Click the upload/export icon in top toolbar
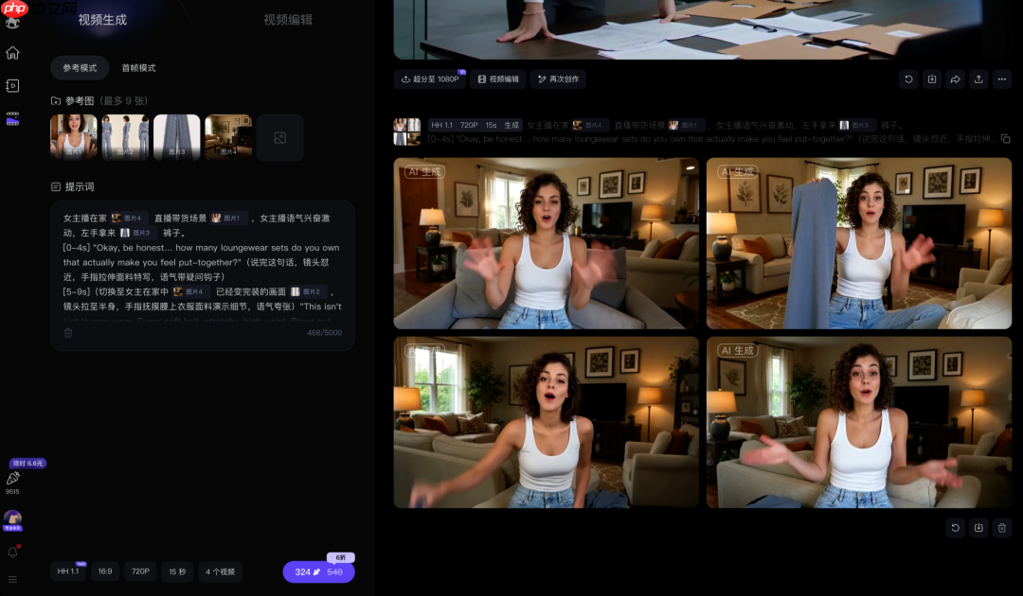Viewport: 1023px width, 596px height. [978, 79]
